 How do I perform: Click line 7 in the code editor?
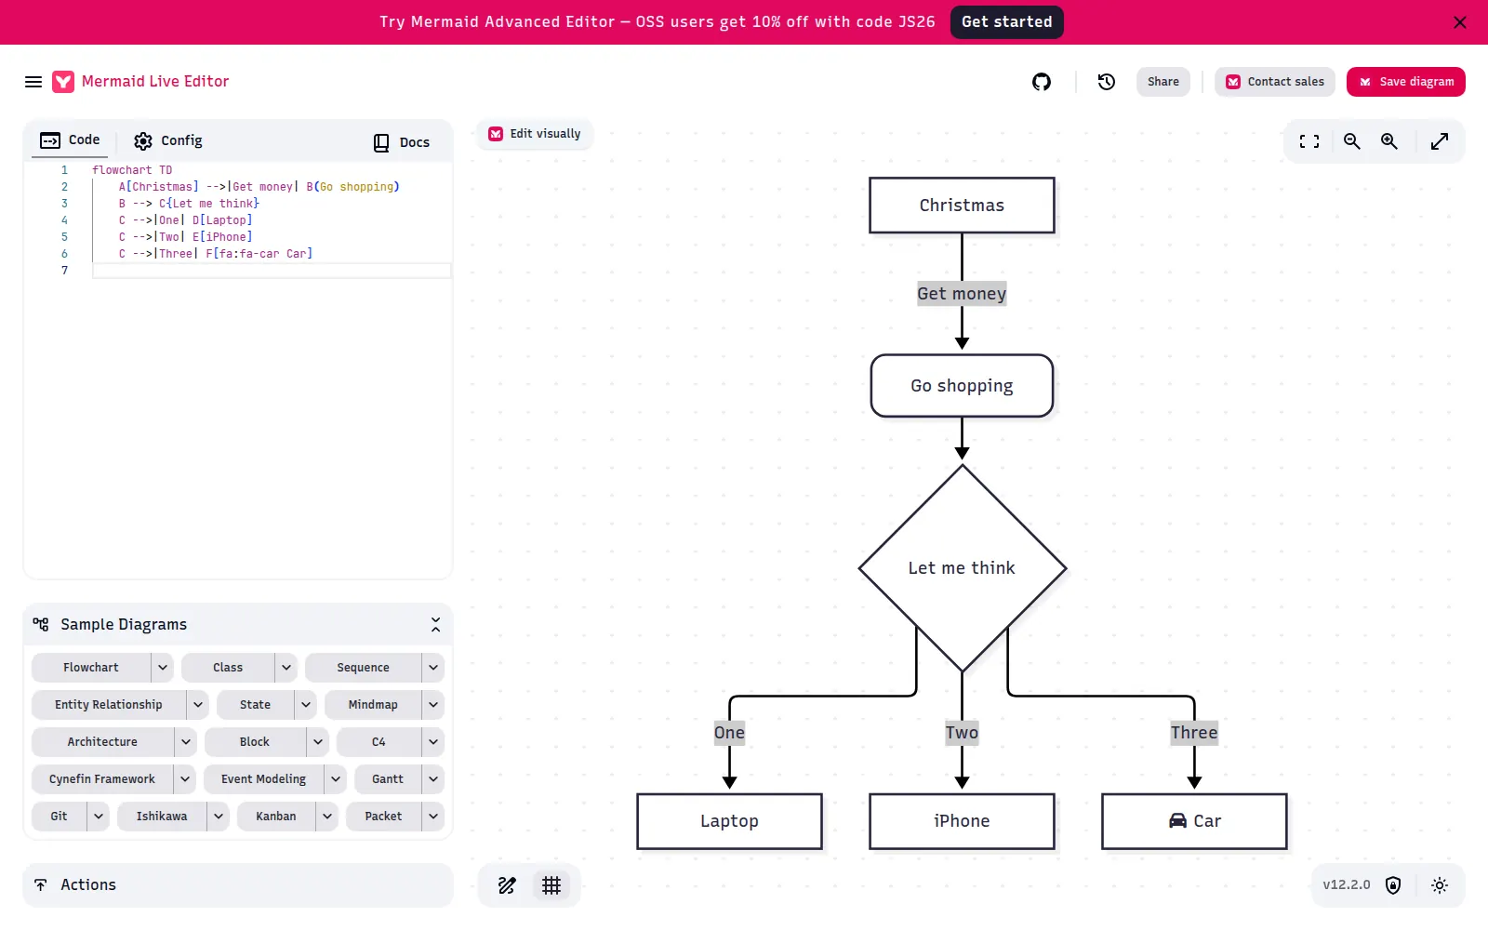272,271
